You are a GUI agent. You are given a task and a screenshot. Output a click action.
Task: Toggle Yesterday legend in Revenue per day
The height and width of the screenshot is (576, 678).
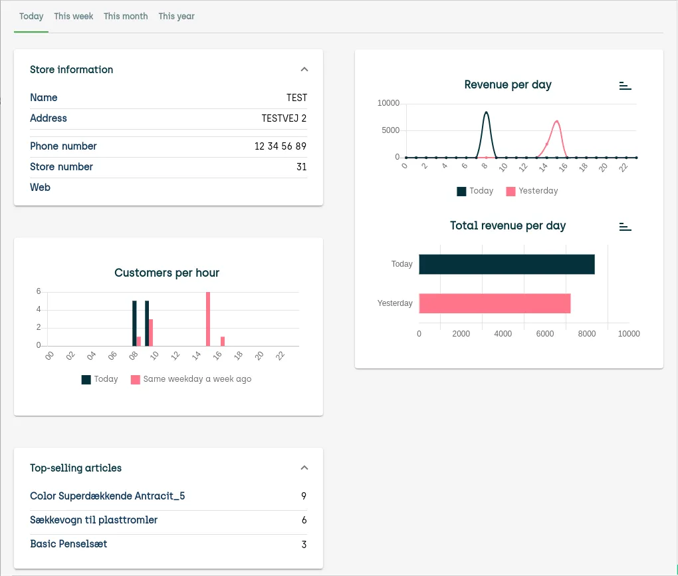tap(532, 191)
